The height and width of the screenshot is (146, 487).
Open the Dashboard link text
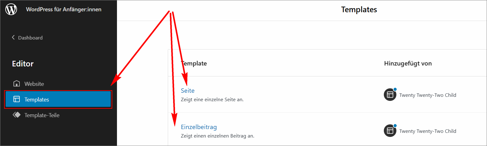pos(30,38)
